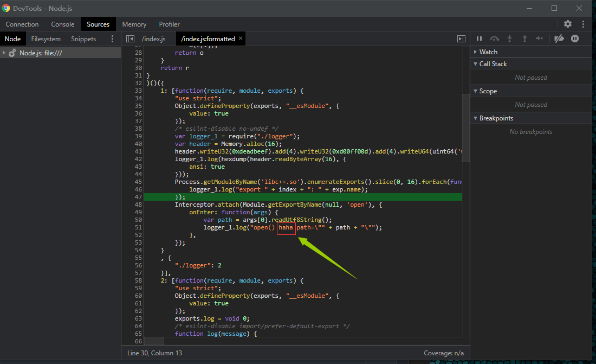Open the navigator pane more-options menu
Screen dimensions: 596x364
coord(112,39)
